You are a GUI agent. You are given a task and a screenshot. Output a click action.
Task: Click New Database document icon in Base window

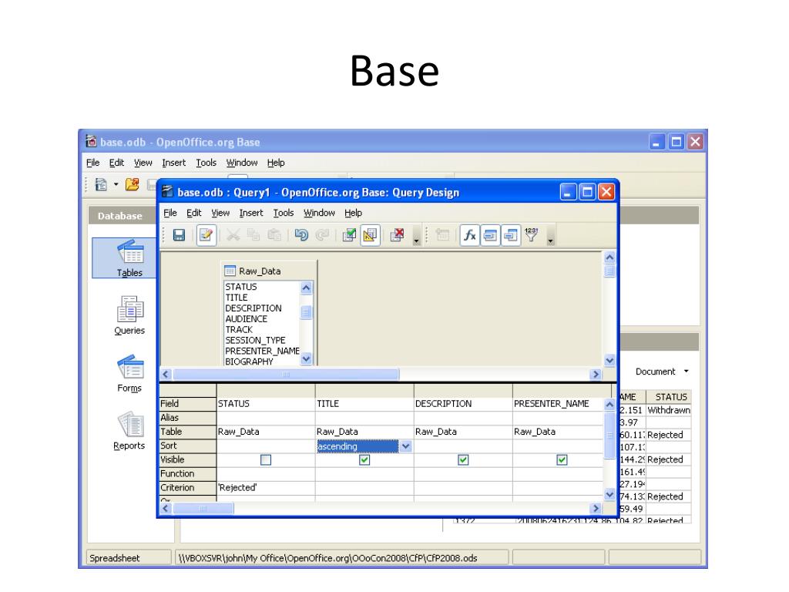101,185
